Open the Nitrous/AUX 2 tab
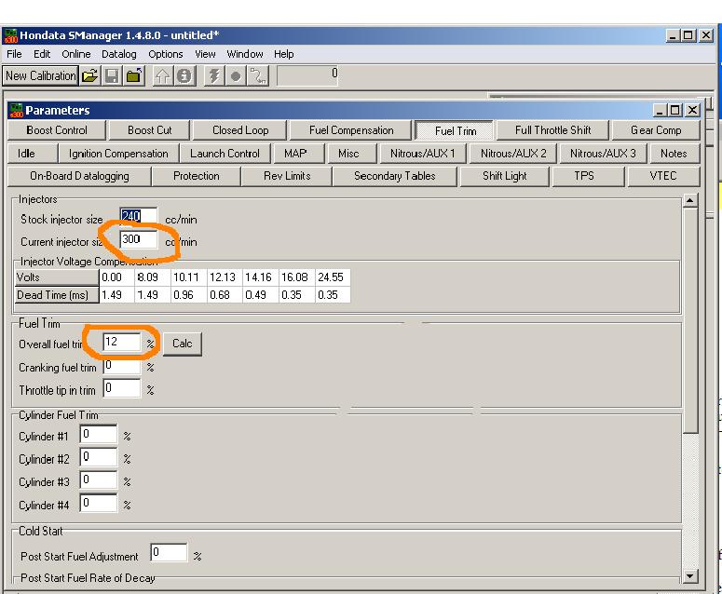The image size is (722, 594). click(x=513, y=154)
